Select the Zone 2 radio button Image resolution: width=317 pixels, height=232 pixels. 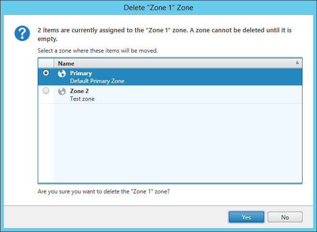pos(46,91)
